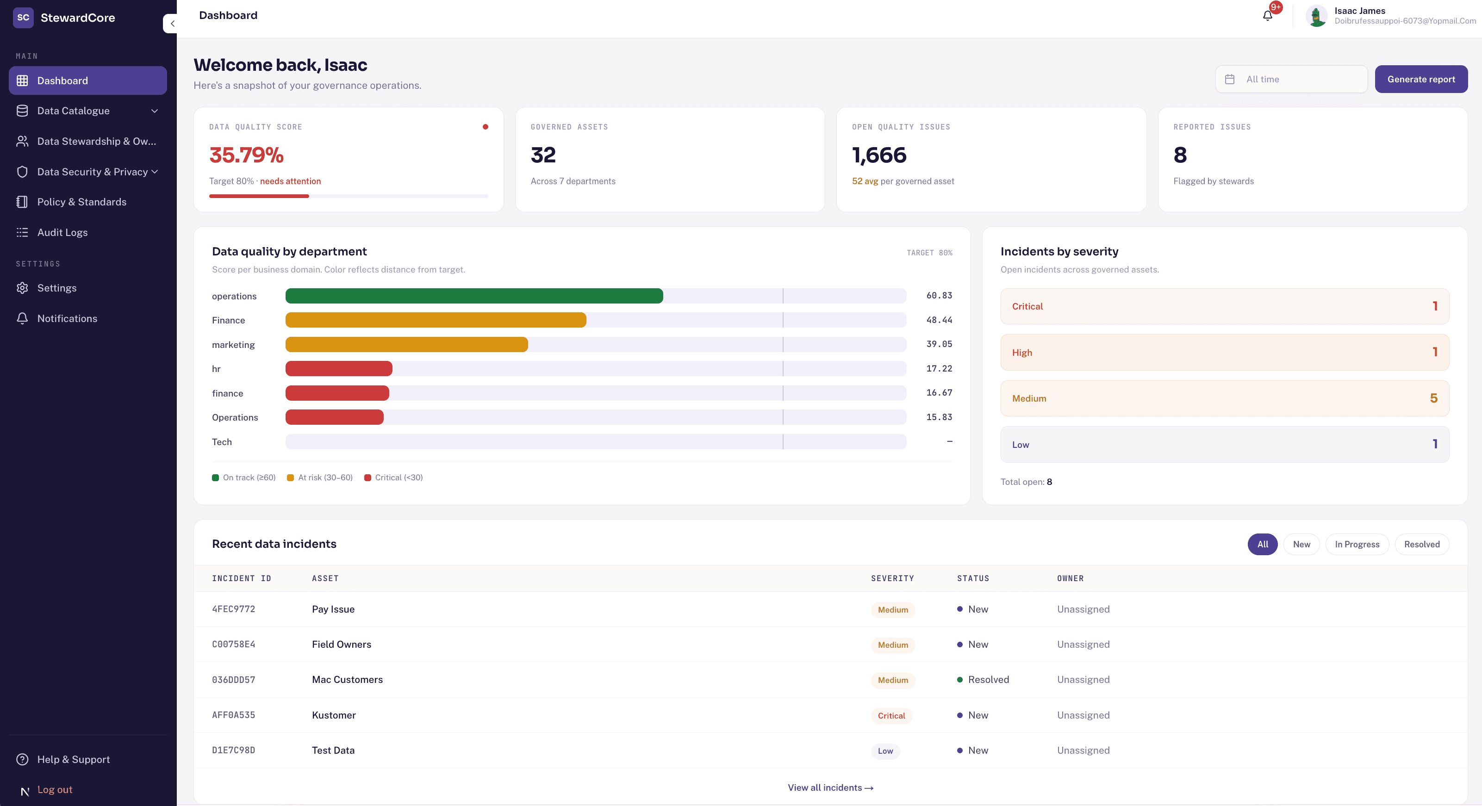Click the Severity column header
This screenshot has height=806, width=1482.
892,579
